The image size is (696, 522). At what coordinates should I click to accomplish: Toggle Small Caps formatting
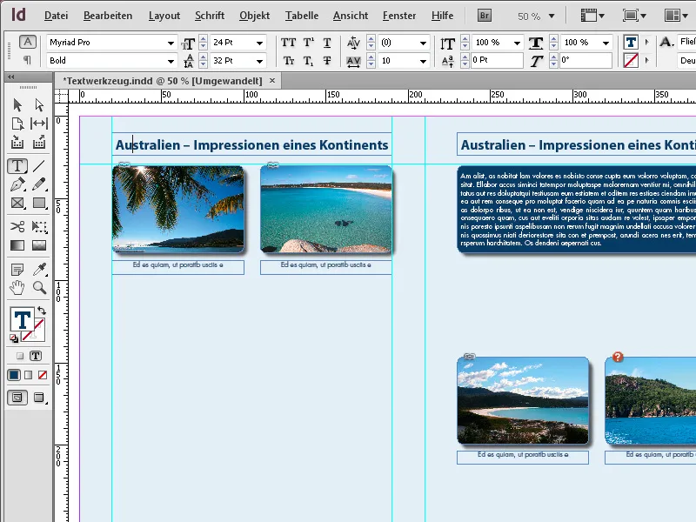coord(289,61)
